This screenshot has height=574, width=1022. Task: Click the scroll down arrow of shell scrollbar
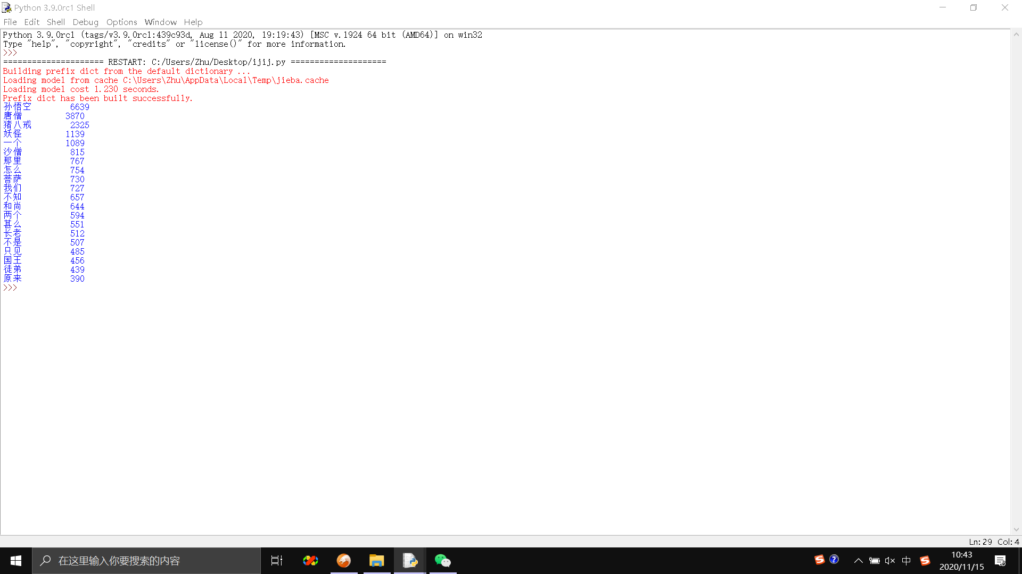1016,529
